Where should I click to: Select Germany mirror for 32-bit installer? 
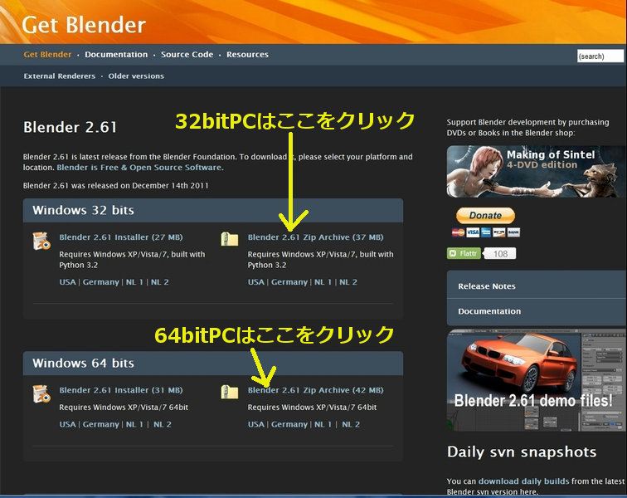[101, 282]
